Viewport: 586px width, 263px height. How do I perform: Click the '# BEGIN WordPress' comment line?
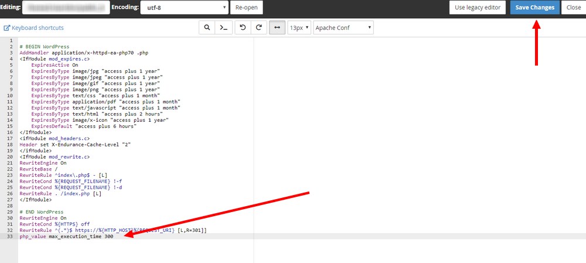44,46
